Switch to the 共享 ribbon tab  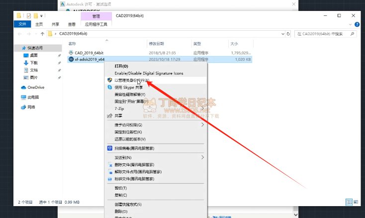(x=55, y=24)
